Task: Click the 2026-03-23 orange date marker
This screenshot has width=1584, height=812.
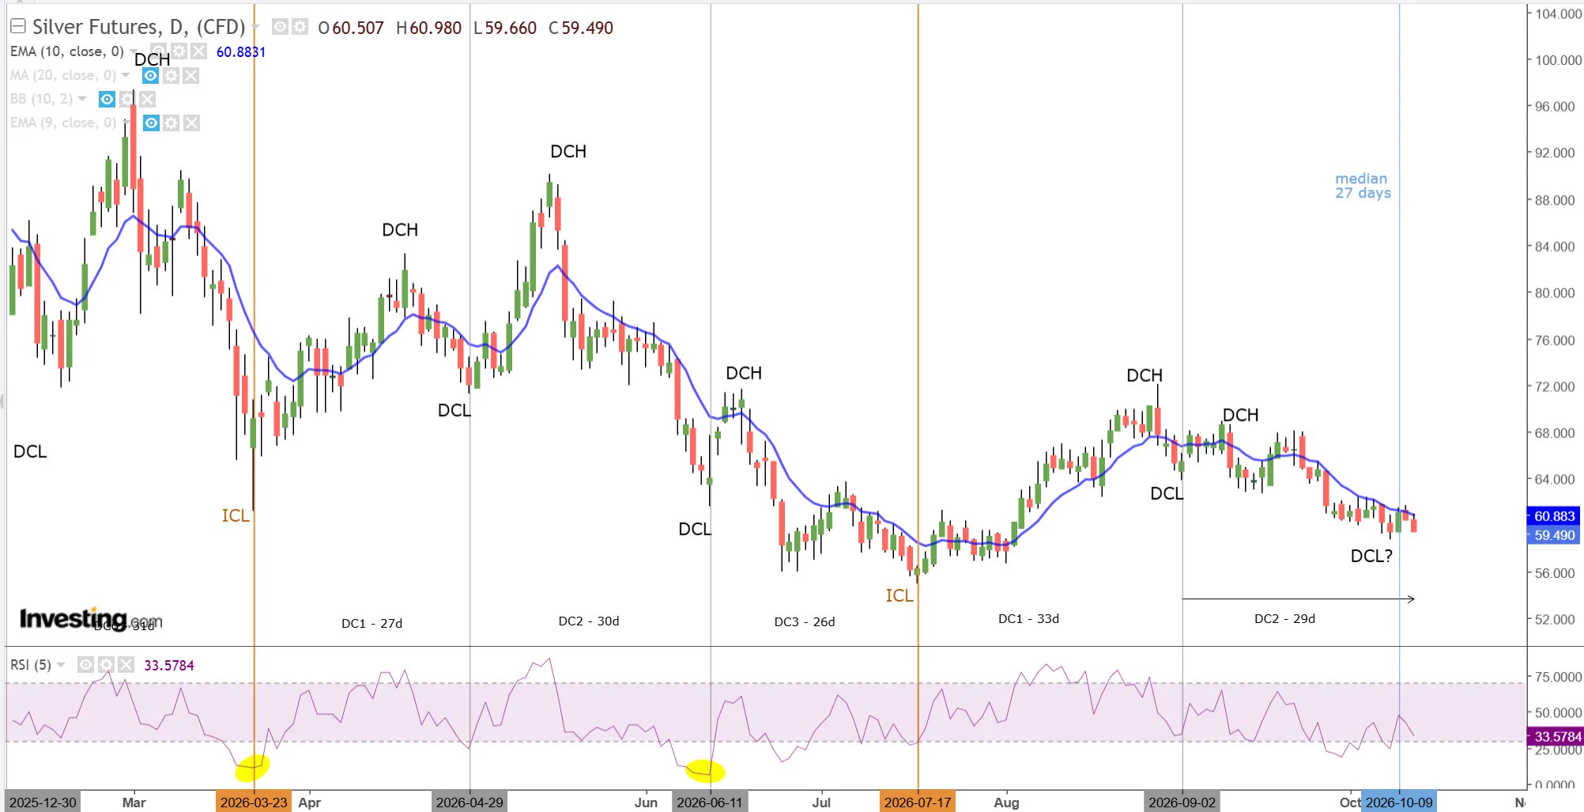Action: 254,802
